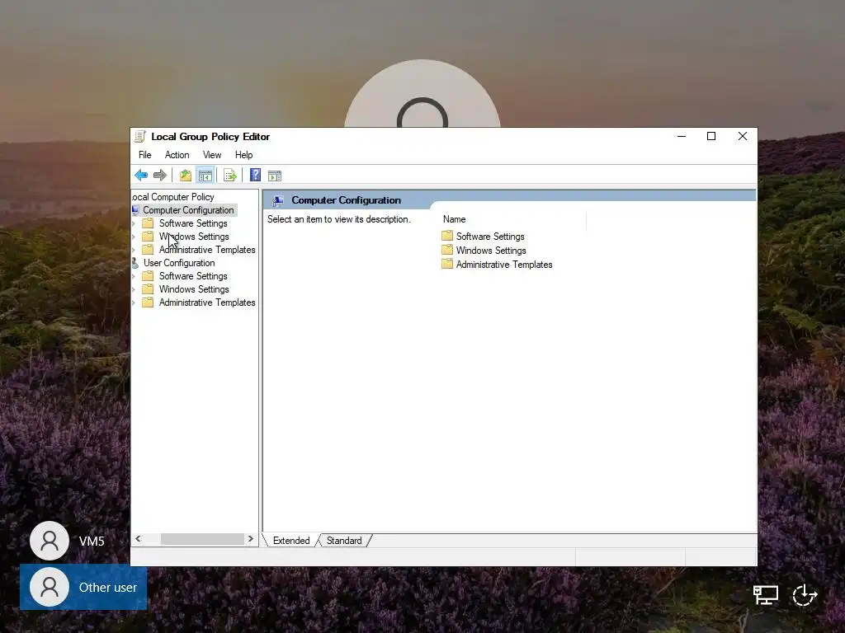
Task: Maximize the Local Group Policy Editor window
Action: pyautogui.click(x=711, y=137)
